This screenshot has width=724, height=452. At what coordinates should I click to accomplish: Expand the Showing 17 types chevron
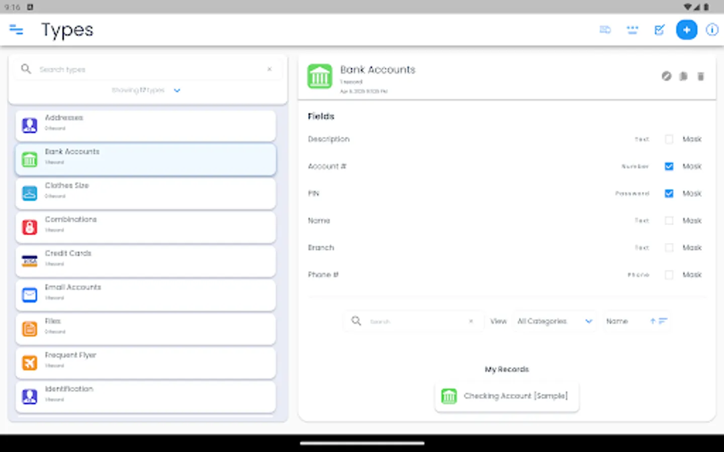tap(177, 90)
